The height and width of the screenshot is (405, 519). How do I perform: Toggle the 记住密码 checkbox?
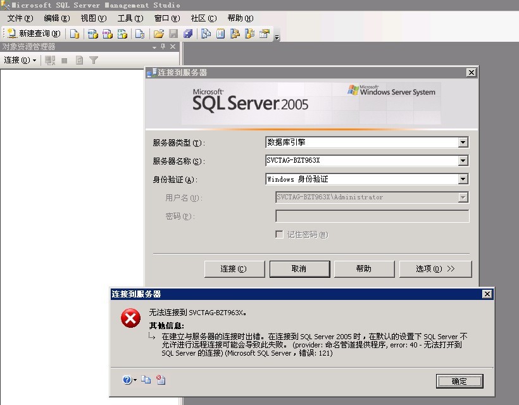tap(279, 235)
